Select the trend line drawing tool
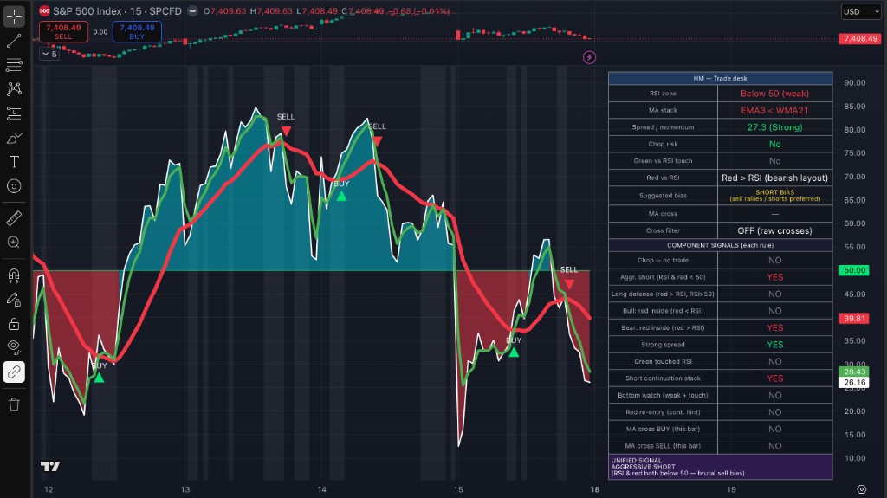The width and height of the screenshot is (887, 498). [14, 41]
